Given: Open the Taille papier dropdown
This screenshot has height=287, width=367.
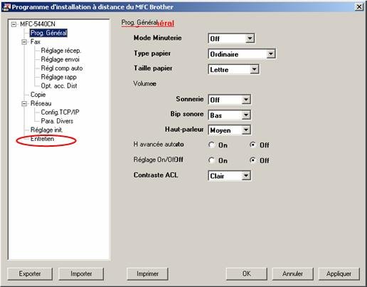Looking at the screenshot, I should point(254,69).
